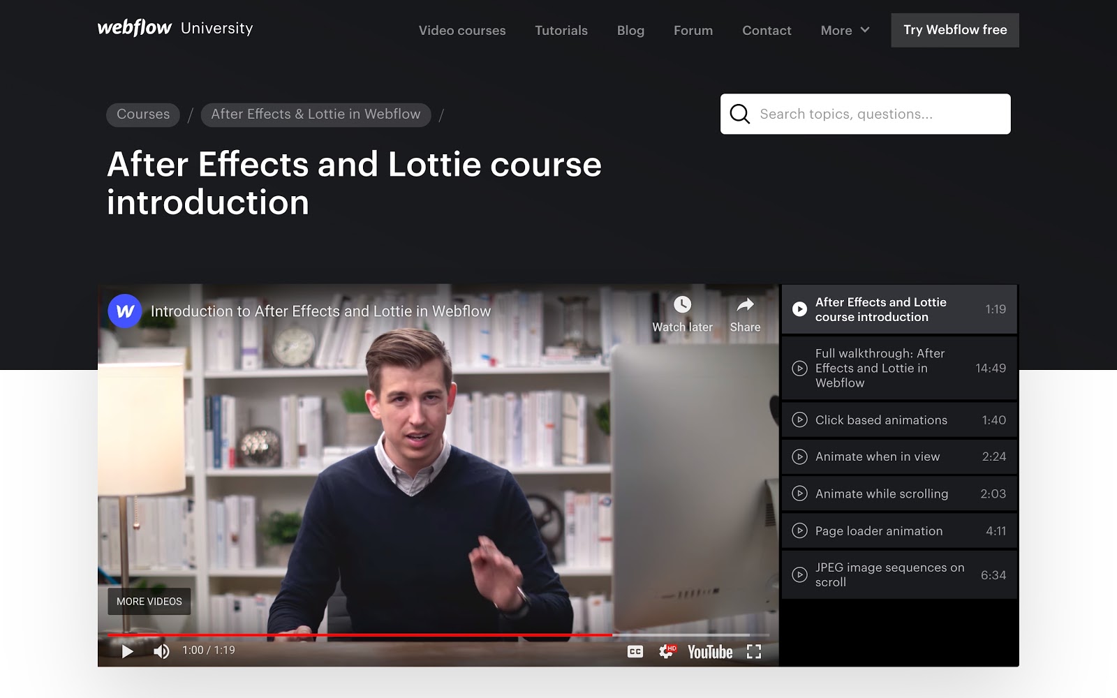Seek on the red video progress bar

click(438, 634)
